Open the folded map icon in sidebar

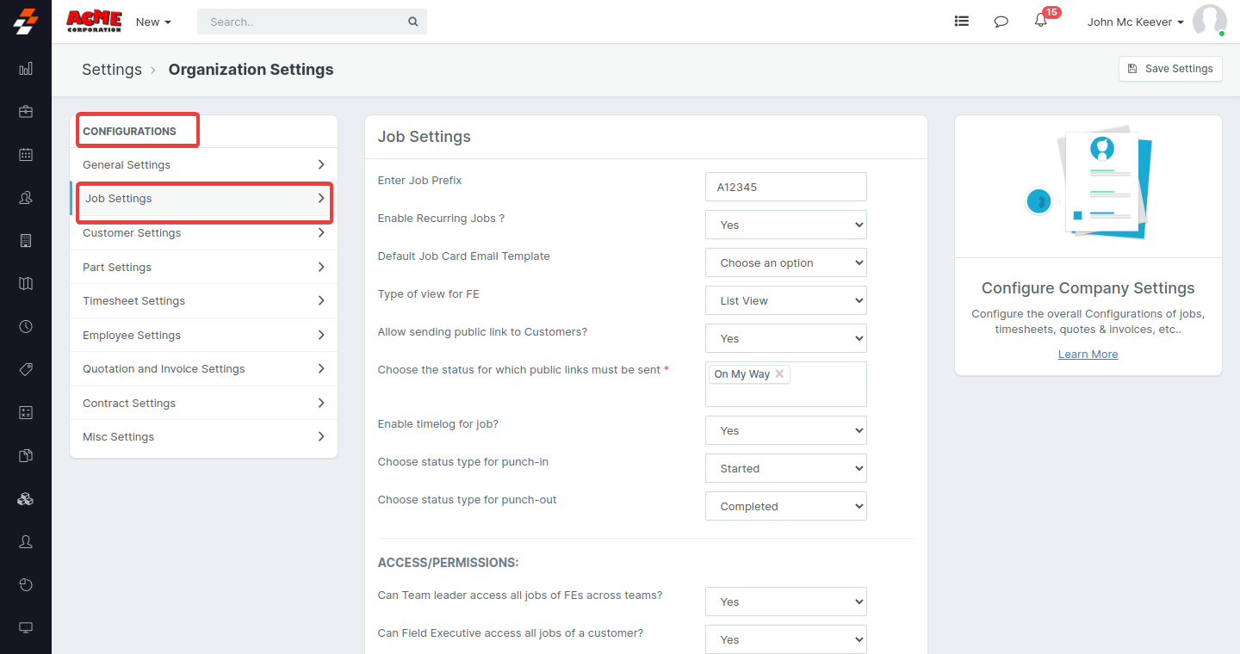point(26,283)
